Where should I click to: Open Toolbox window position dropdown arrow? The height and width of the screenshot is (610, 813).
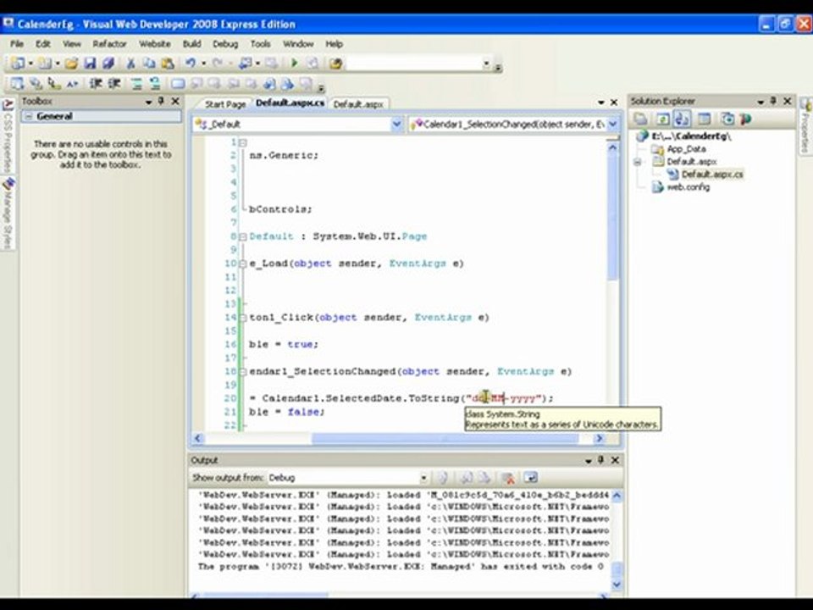pos(149,102)
